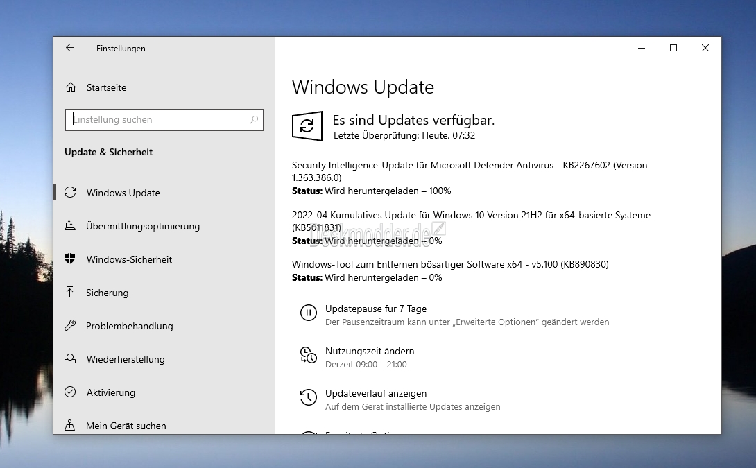The width and height of the screenshot is (756, 468).
Task: Go to Aktivierung settings page
Action: [110, 392]
